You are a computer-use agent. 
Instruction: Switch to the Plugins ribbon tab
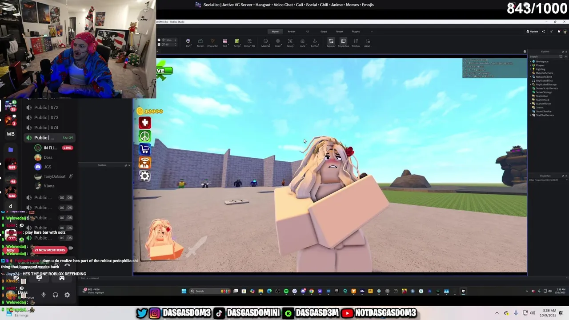pyautogui.click(x=356, y=32)
